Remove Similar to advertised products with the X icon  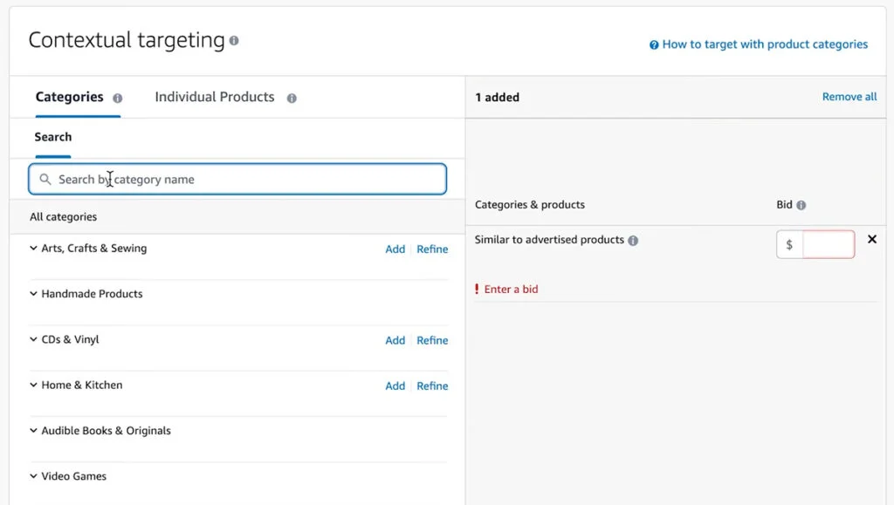pyautogui.click(x=872, y=239)
